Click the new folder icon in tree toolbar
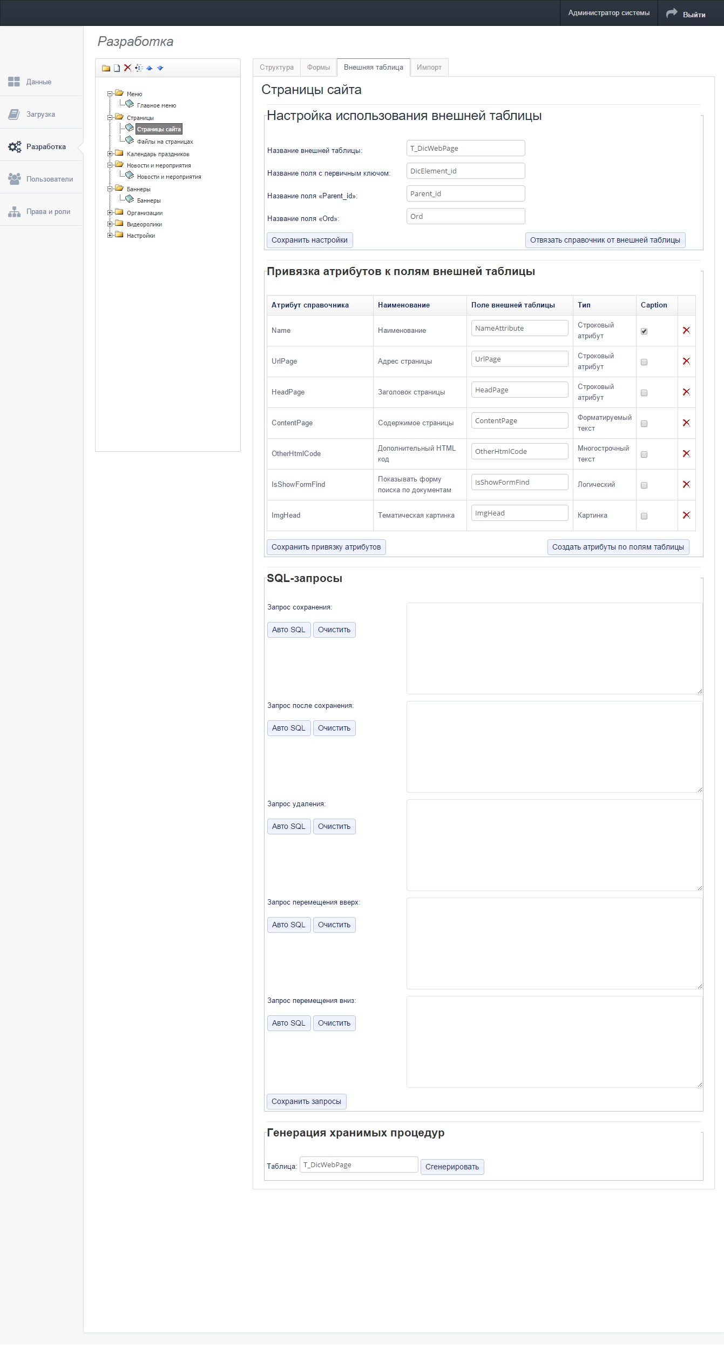Screen dimensions: 724x1345 (106, 68)
